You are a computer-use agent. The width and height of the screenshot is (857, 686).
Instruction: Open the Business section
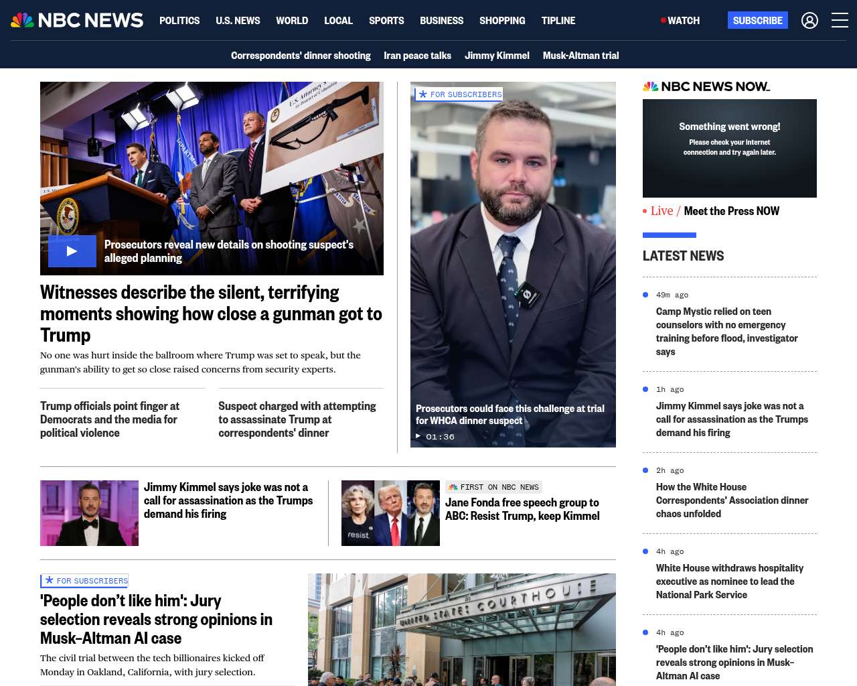pyautogui.click(x=441, y=21)
